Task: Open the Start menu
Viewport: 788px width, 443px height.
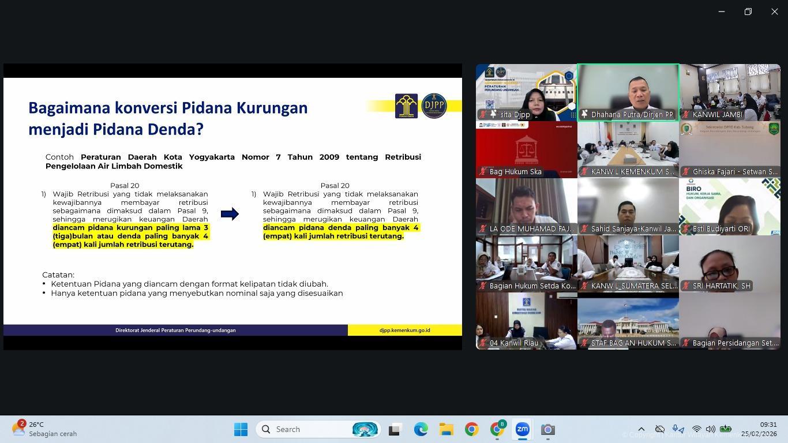Action: pyautogui.click(x=241, y=429)
